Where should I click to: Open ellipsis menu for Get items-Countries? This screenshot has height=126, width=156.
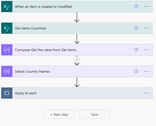pyautogui.click(x=147, y=28)
